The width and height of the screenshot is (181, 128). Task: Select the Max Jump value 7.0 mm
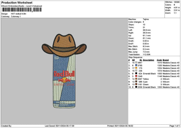[146, 52]
